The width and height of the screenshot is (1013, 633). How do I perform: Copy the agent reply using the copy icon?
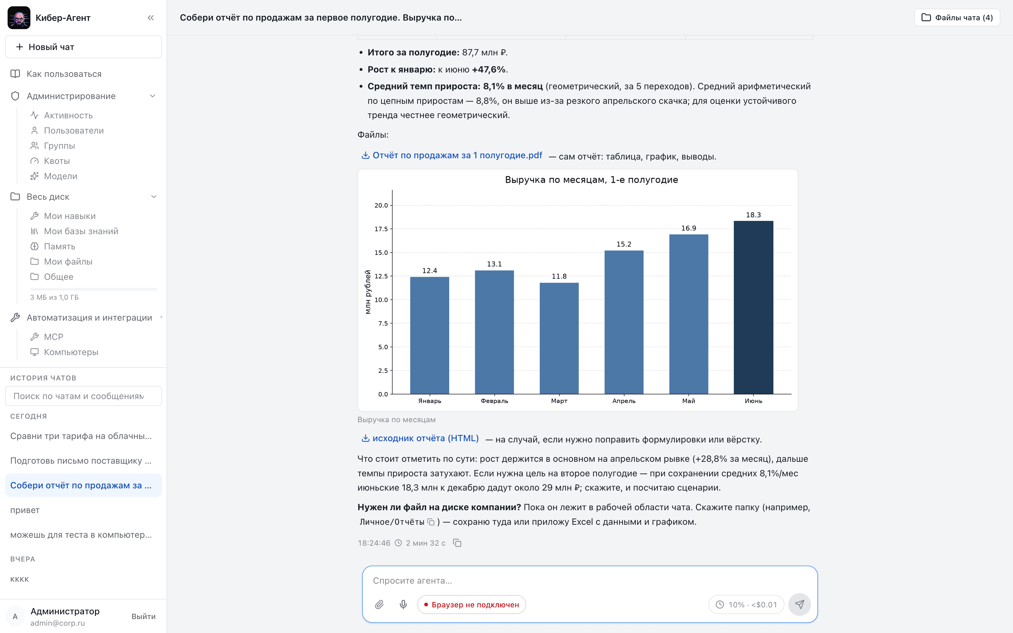457,543
